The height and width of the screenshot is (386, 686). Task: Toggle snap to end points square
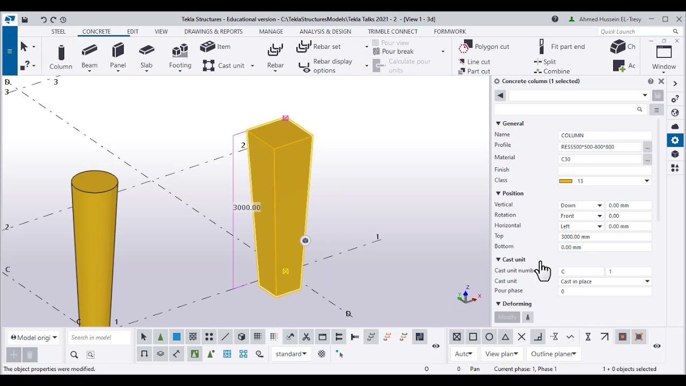pos(473,337)
